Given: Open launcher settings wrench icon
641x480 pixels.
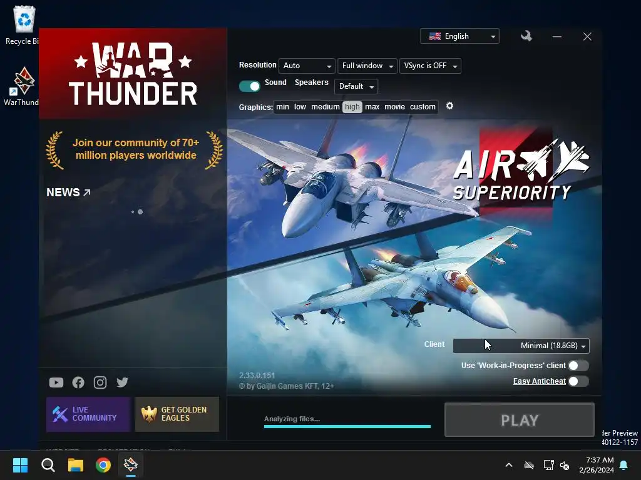Looking at the screenshot, I should 526,36.
